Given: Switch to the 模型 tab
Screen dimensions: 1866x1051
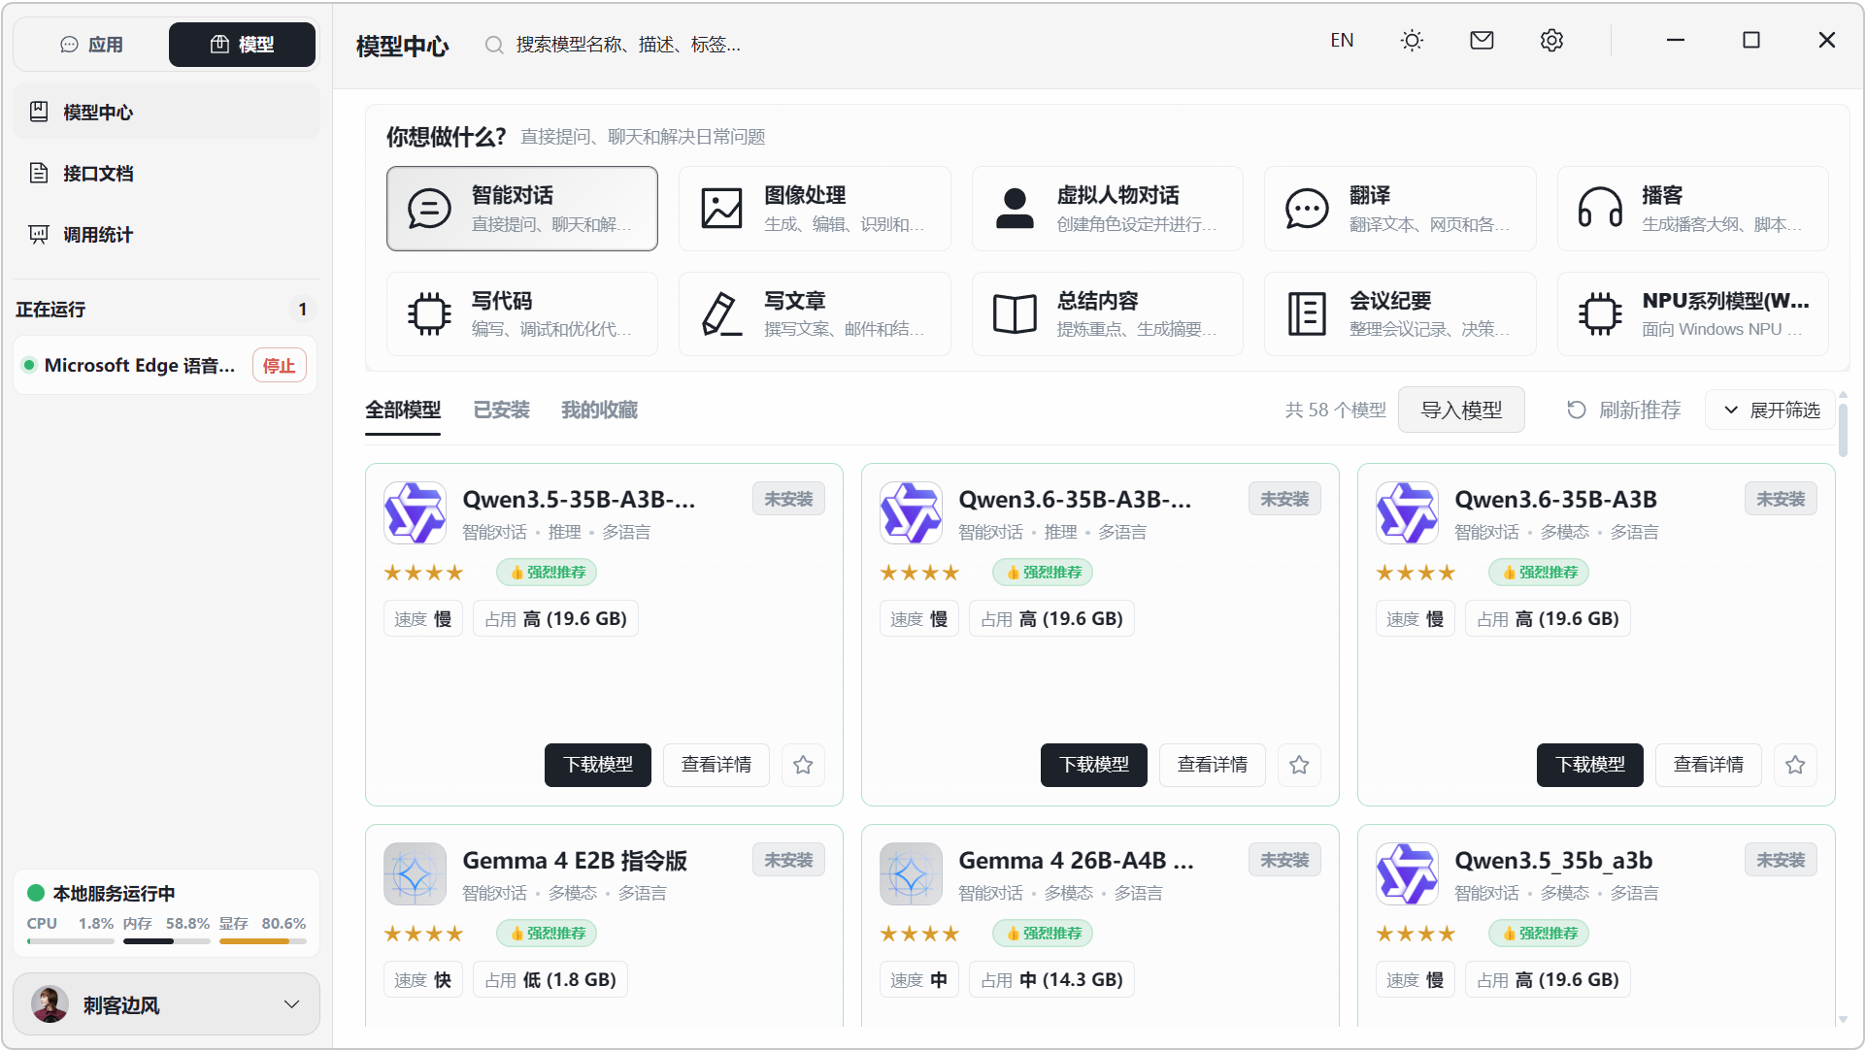Looking at the screenshot, I should 242,45.
